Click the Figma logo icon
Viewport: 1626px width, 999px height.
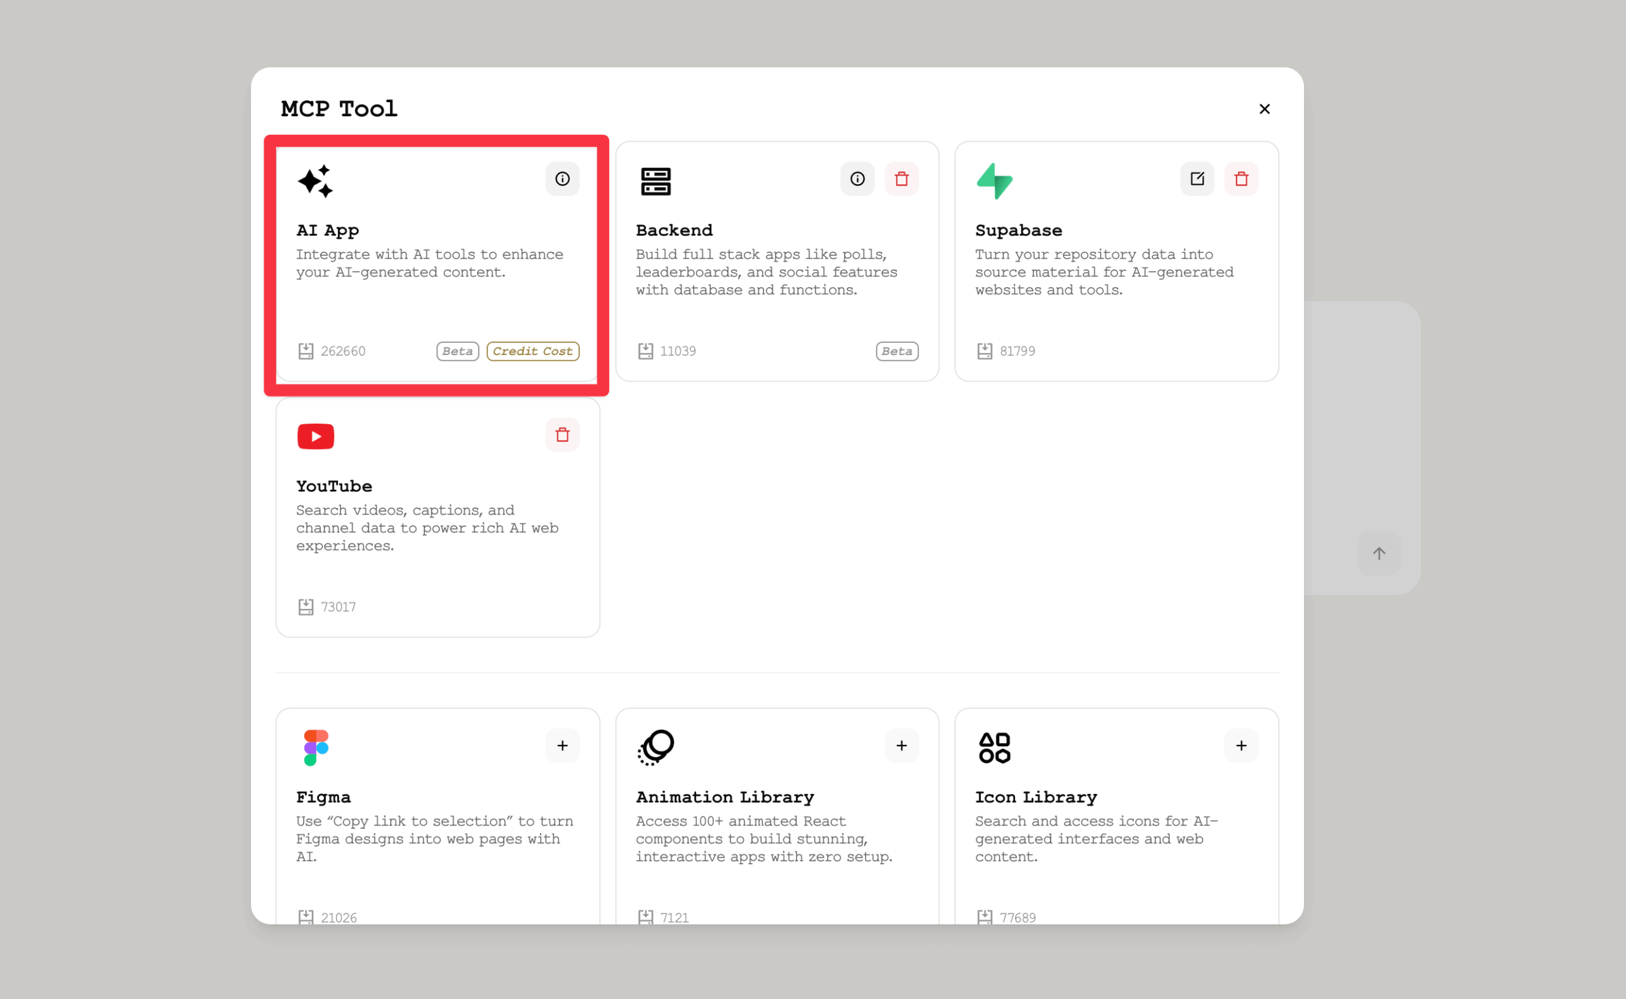click(315, 748)
